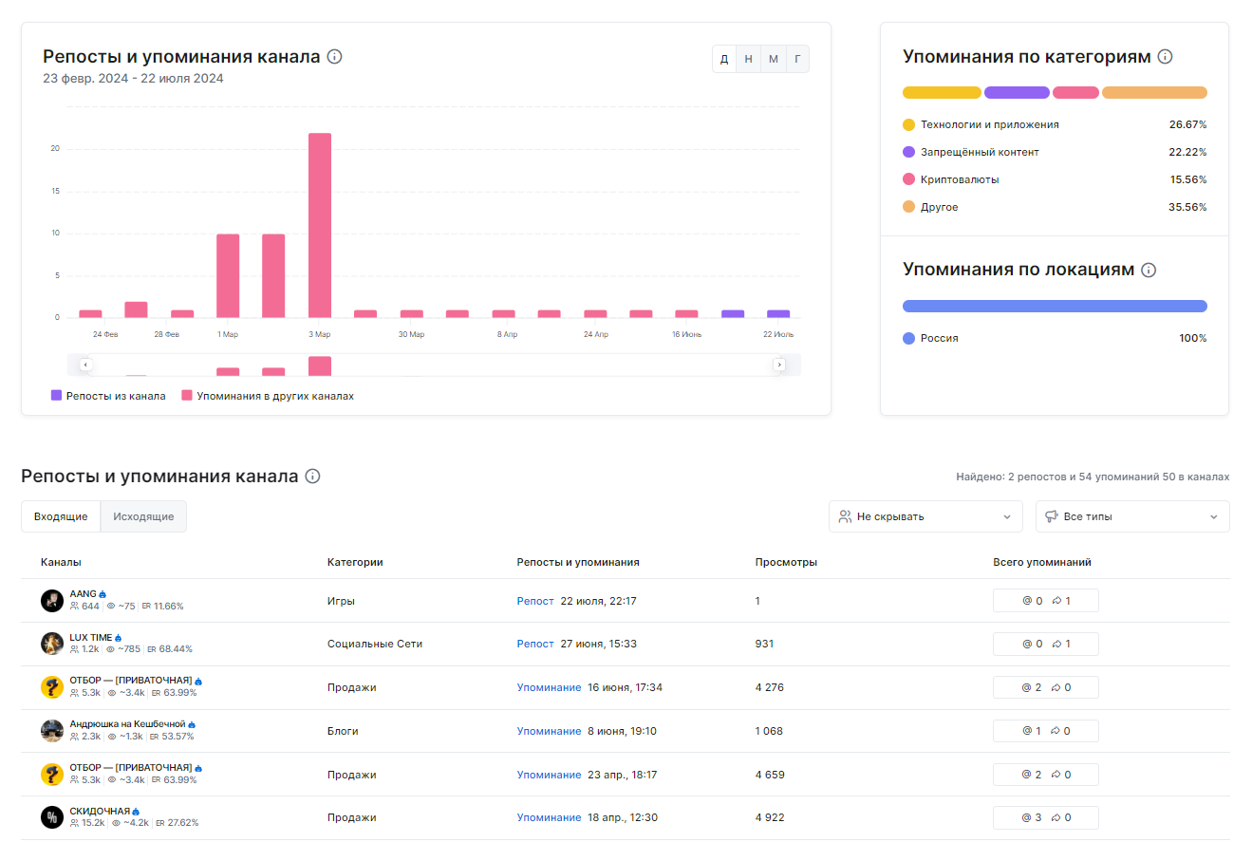Click yellow Технологии и приложения bar segment
The height and width of the screenshot is (842, 1252).
(x=942, y=93)
